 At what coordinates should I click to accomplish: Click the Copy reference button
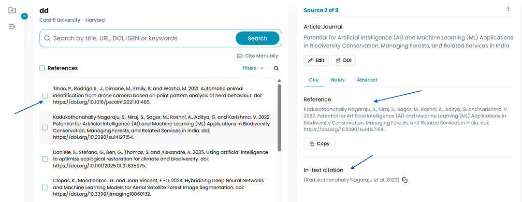pos(319,144)
